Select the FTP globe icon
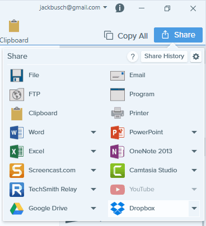The height and width of the screenshot is (226, 206). [17, 95]
